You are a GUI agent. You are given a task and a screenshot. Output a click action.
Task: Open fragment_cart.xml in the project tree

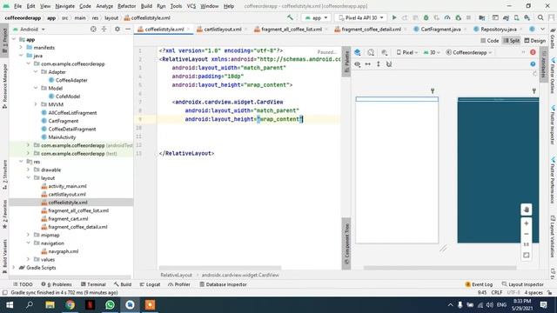pyautogui.click(x=68, y=218)
